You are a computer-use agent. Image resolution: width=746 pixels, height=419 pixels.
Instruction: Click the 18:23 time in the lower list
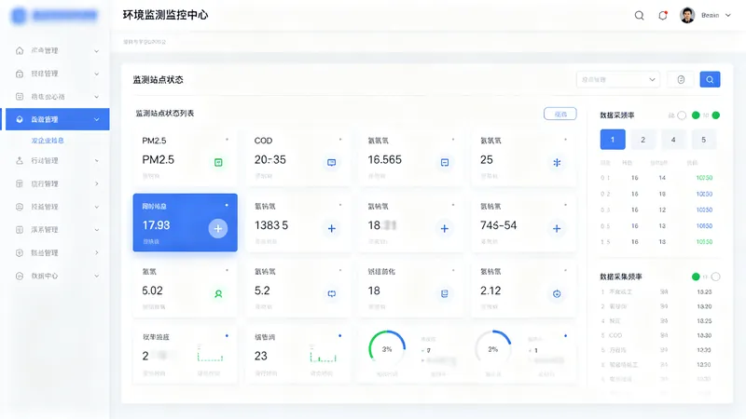[704, 291]
